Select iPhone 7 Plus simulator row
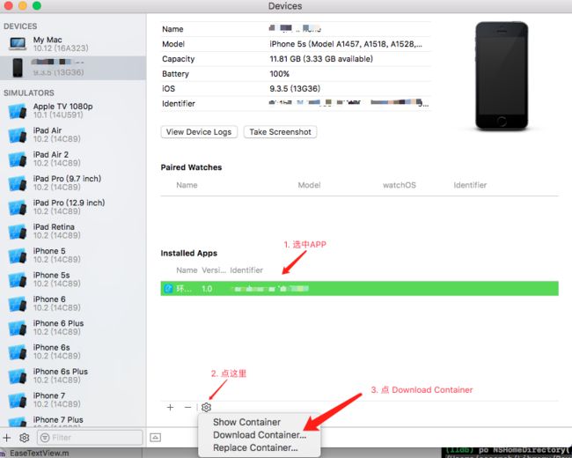Screen dimensions: 572x458 tap(73, 421)
